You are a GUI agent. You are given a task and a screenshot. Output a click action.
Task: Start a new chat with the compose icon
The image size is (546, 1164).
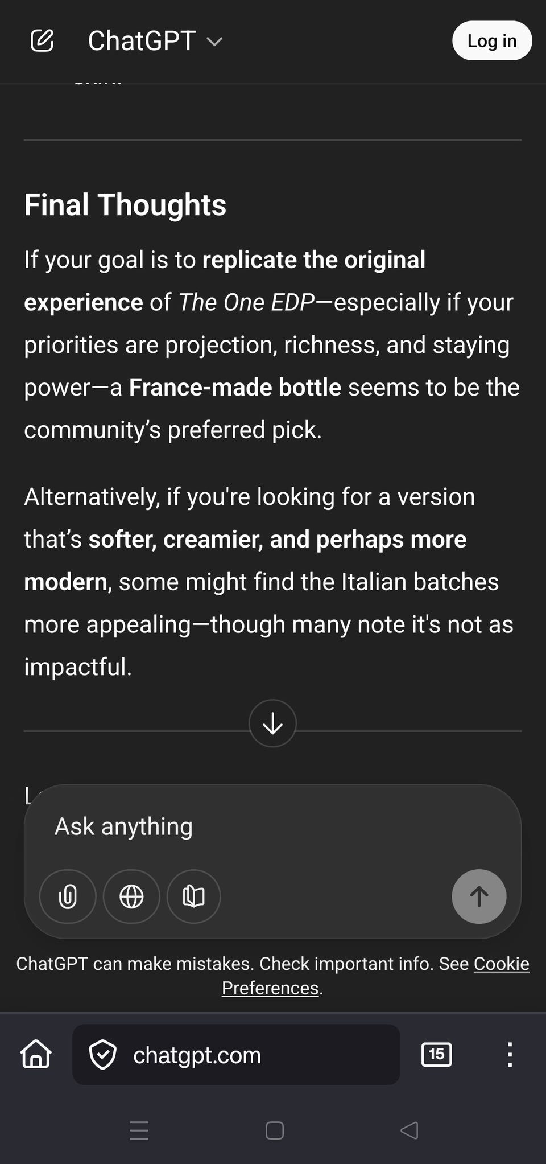pos(42,41)
